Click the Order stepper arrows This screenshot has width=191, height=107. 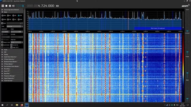point(22,32)
